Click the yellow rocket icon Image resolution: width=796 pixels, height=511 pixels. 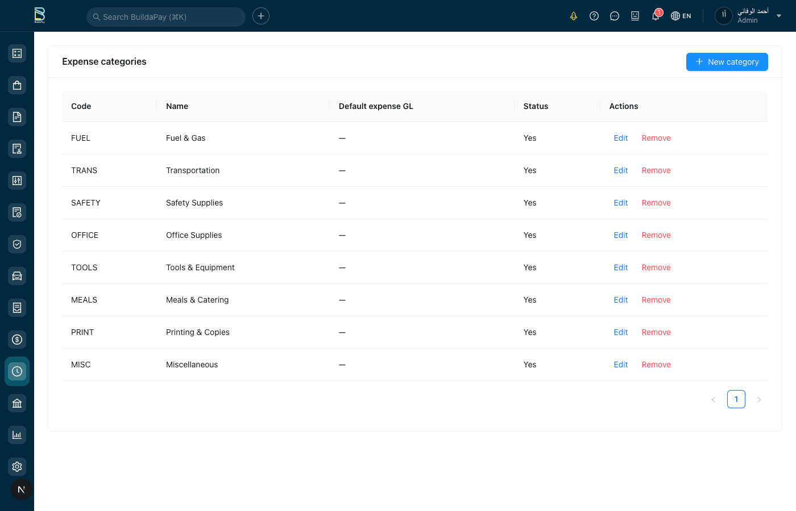pyautogui.click(x=574, y=16)
